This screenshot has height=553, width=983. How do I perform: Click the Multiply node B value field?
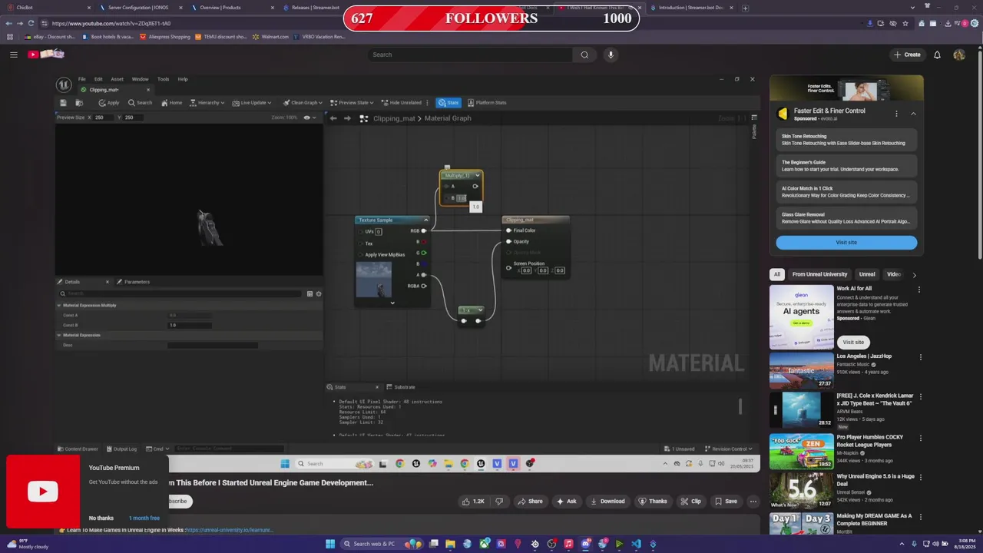click(461, 198)
